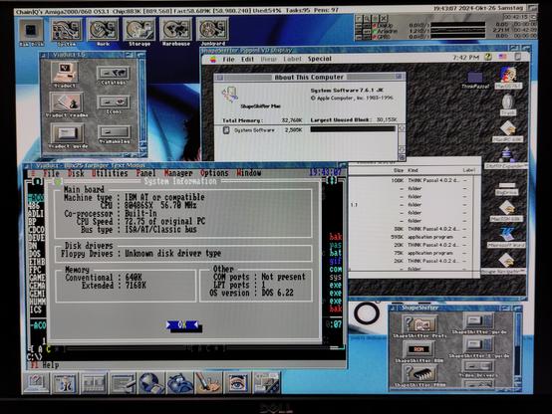Click OK in System Information dialog
This screenshot has width=552, height=414.
[x=182, y=324]
